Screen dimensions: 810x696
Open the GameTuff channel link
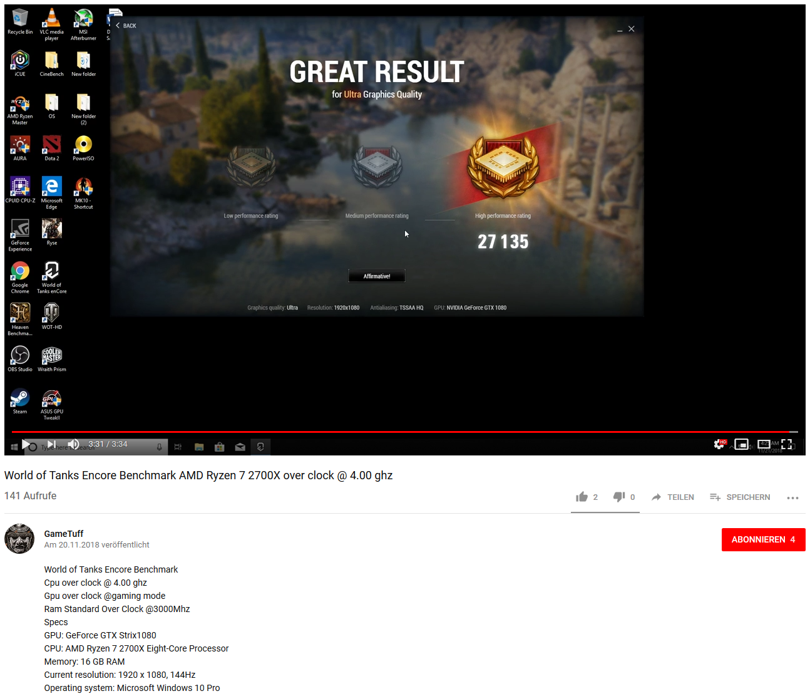(x=64, y=534)
